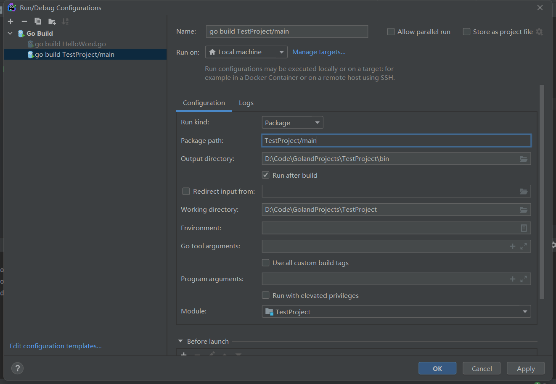Switch to the Logs tab

(x=246, y=103)
